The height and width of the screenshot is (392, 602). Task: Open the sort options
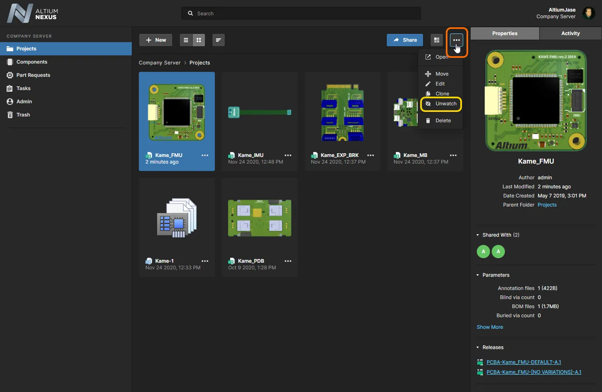tap(219, 40)
